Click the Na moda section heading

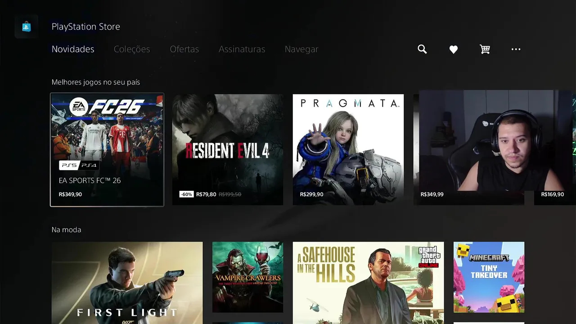tap(66, 230)
